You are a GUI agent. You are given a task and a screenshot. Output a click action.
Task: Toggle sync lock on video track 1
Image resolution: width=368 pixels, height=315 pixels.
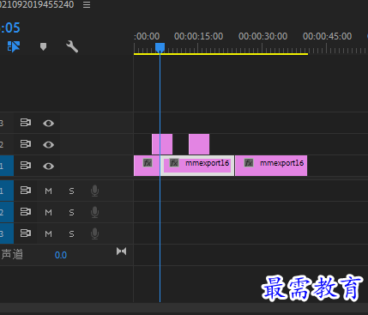click(26, 166)
